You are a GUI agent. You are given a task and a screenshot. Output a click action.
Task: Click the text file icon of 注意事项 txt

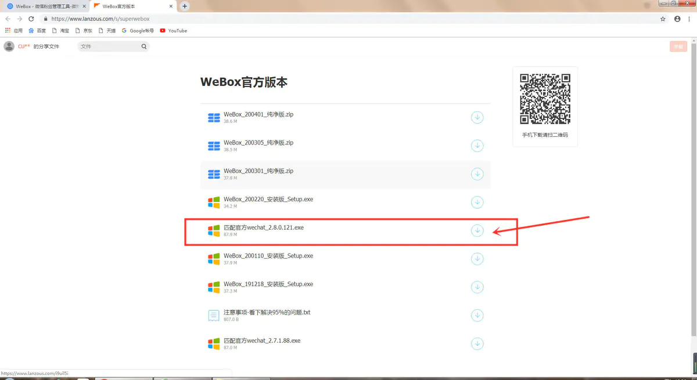214,316
